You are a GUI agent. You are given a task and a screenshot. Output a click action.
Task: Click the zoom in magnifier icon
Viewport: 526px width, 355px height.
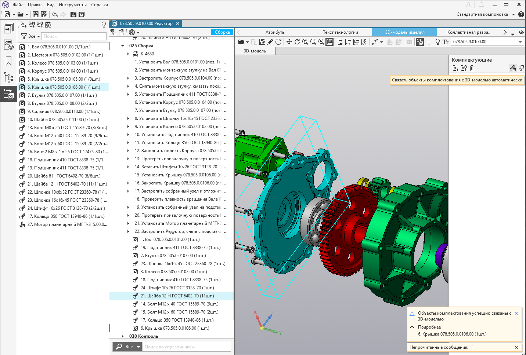305,42
